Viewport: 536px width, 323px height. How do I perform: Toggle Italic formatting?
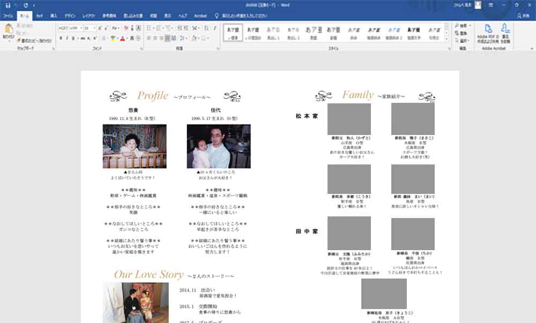68,39
